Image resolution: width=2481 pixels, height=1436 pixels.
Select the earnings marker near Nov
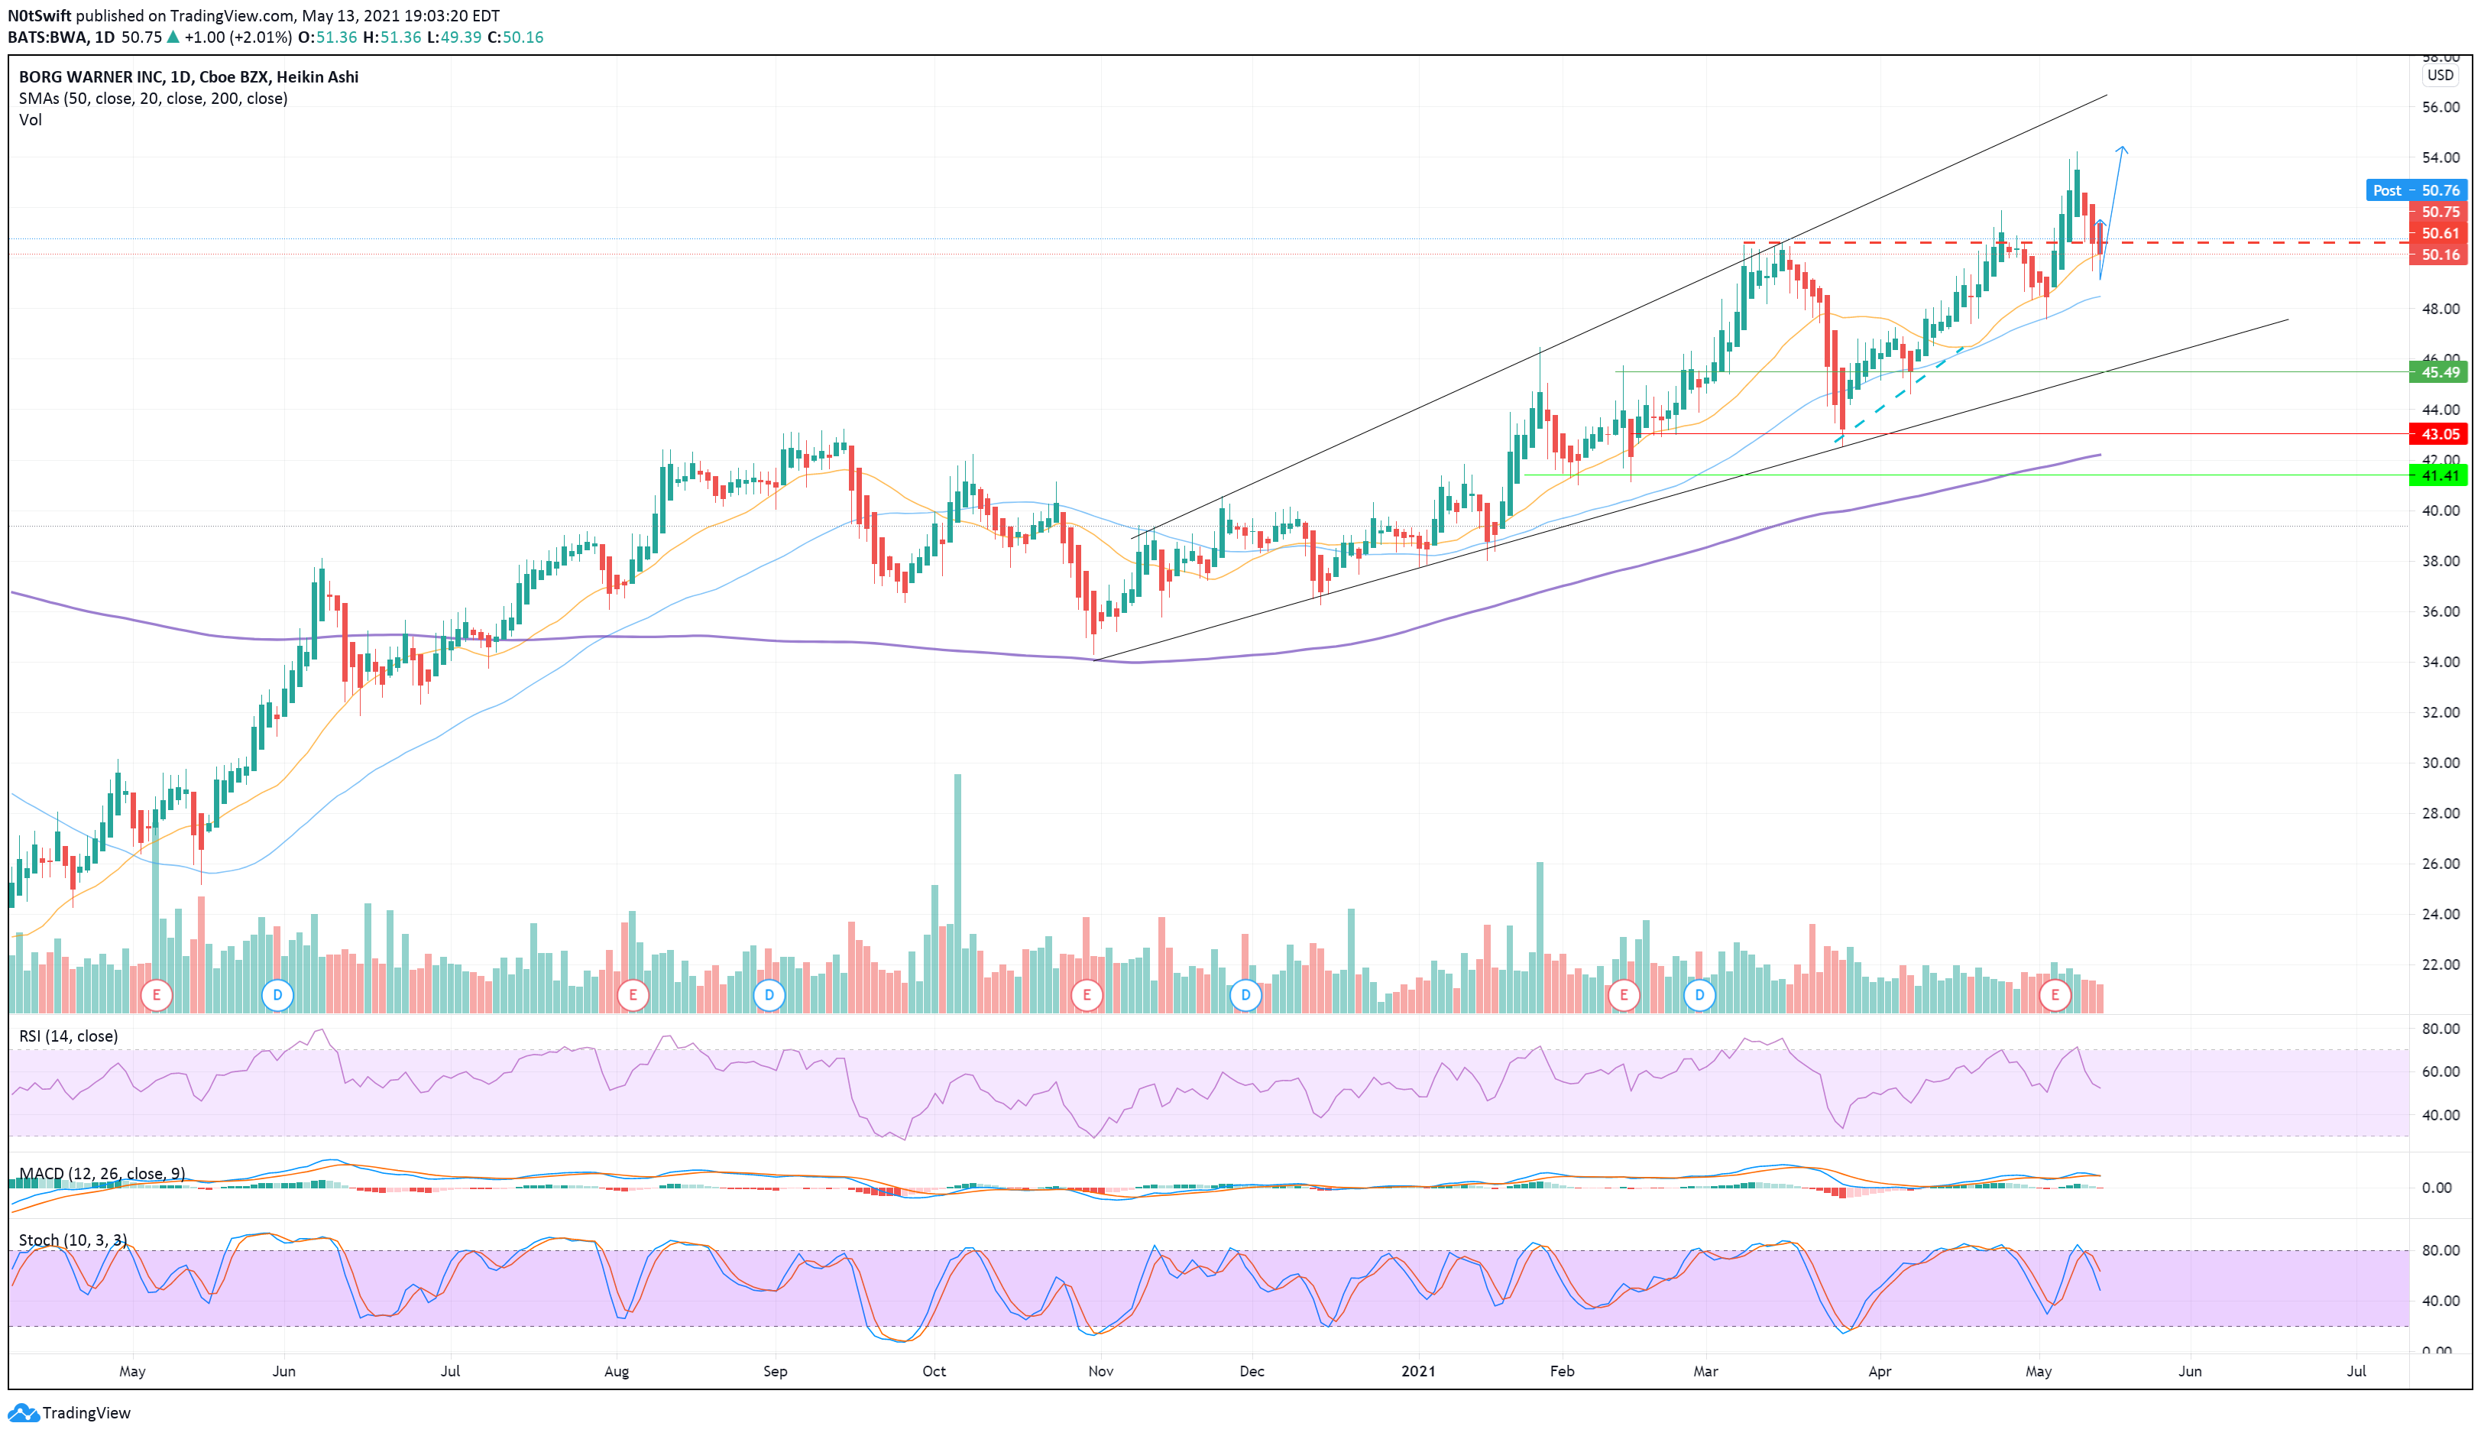coord(1087,995)
